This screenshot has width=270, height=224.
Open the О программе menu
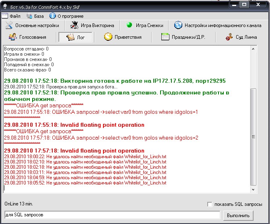click(x=66, y=16)
